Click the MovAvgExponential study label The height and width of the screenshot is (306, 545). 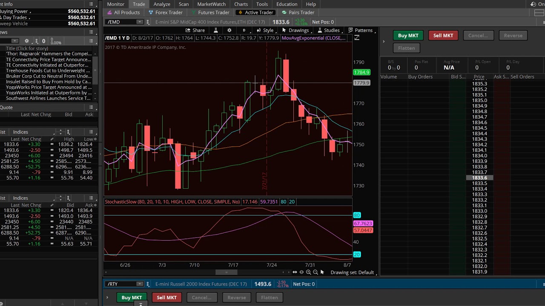click(314, 38)
